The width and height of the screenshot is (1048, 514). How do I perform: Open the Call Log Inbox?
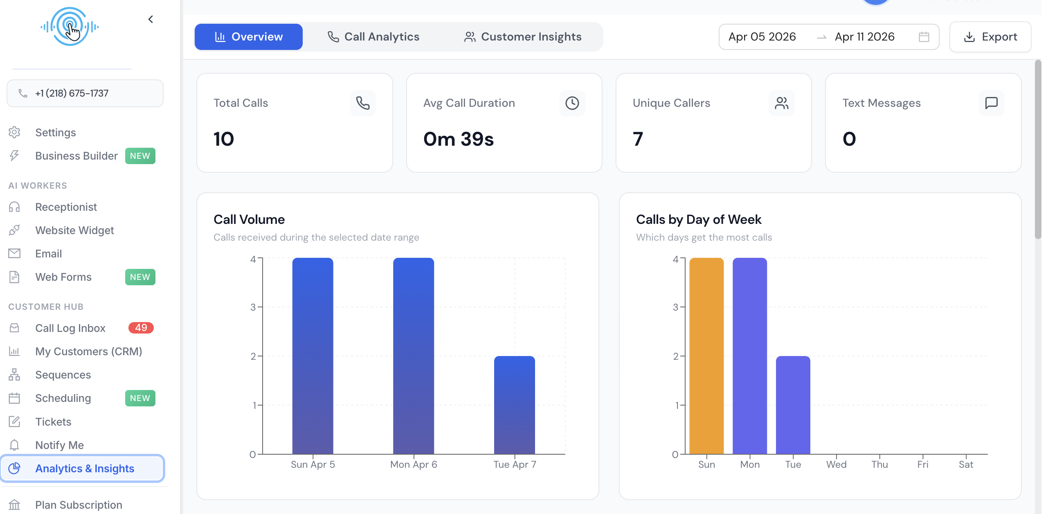coord(70,328)
